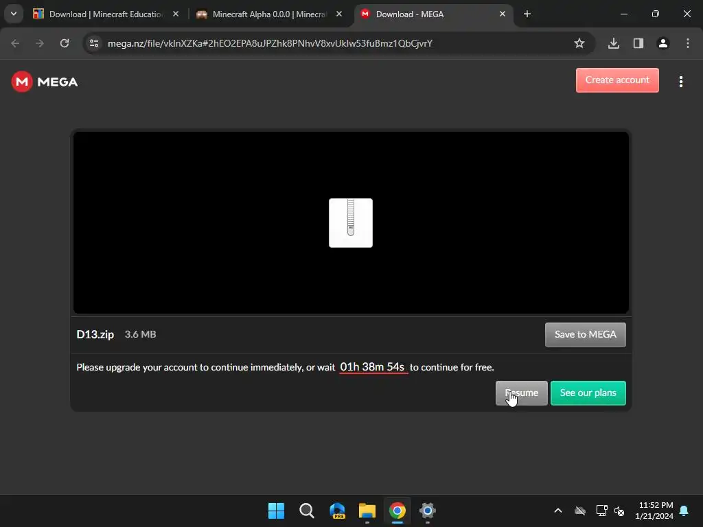
Task: Open Chrome three-dot menu
Action: pos(688,43)
